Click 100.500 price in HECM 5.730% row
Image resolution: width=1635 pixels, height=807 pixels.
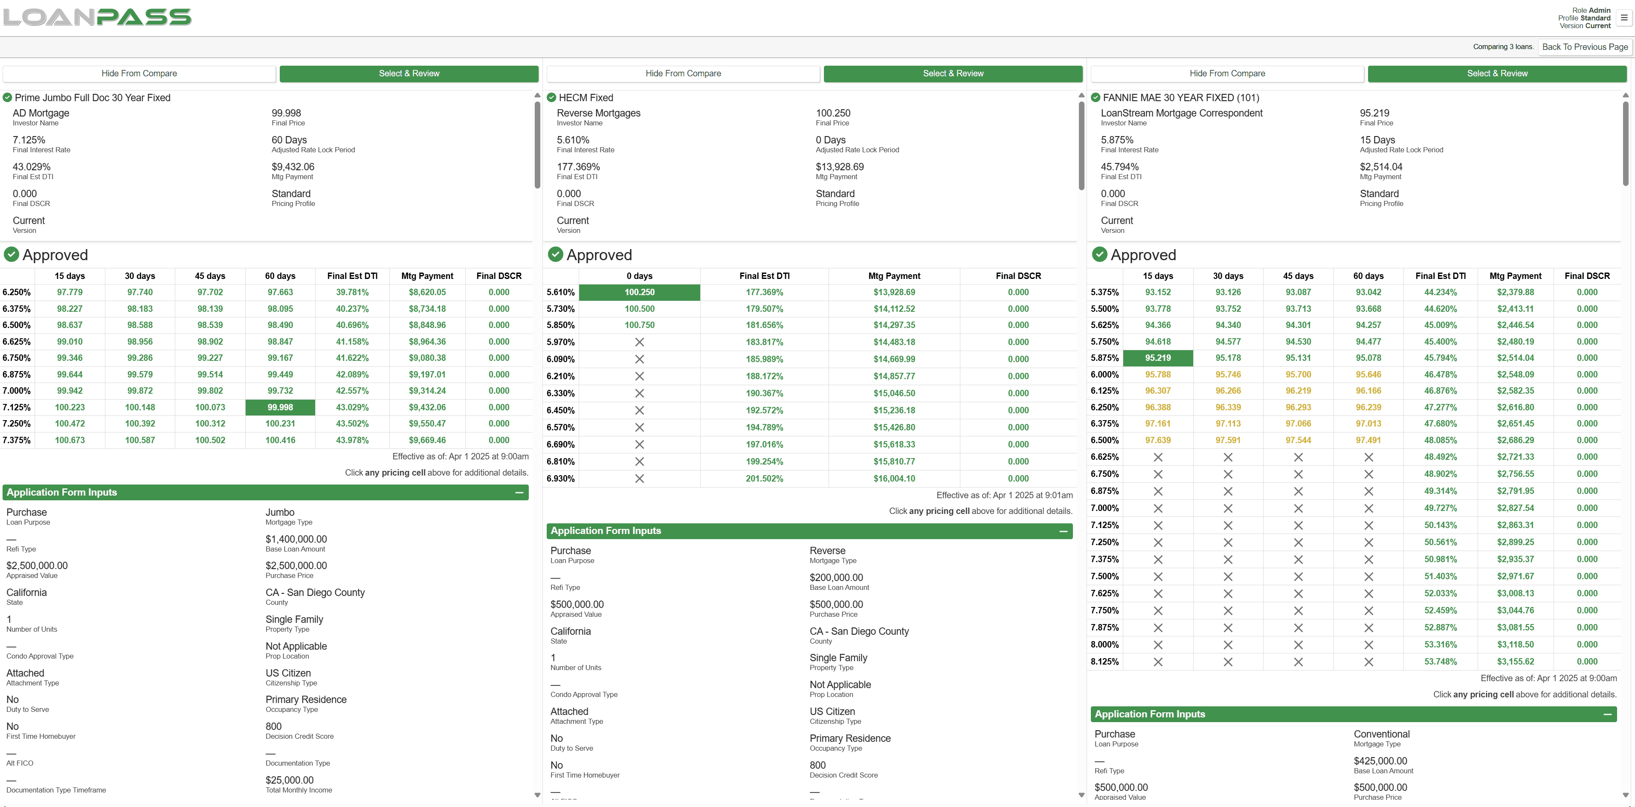point(639,309)
